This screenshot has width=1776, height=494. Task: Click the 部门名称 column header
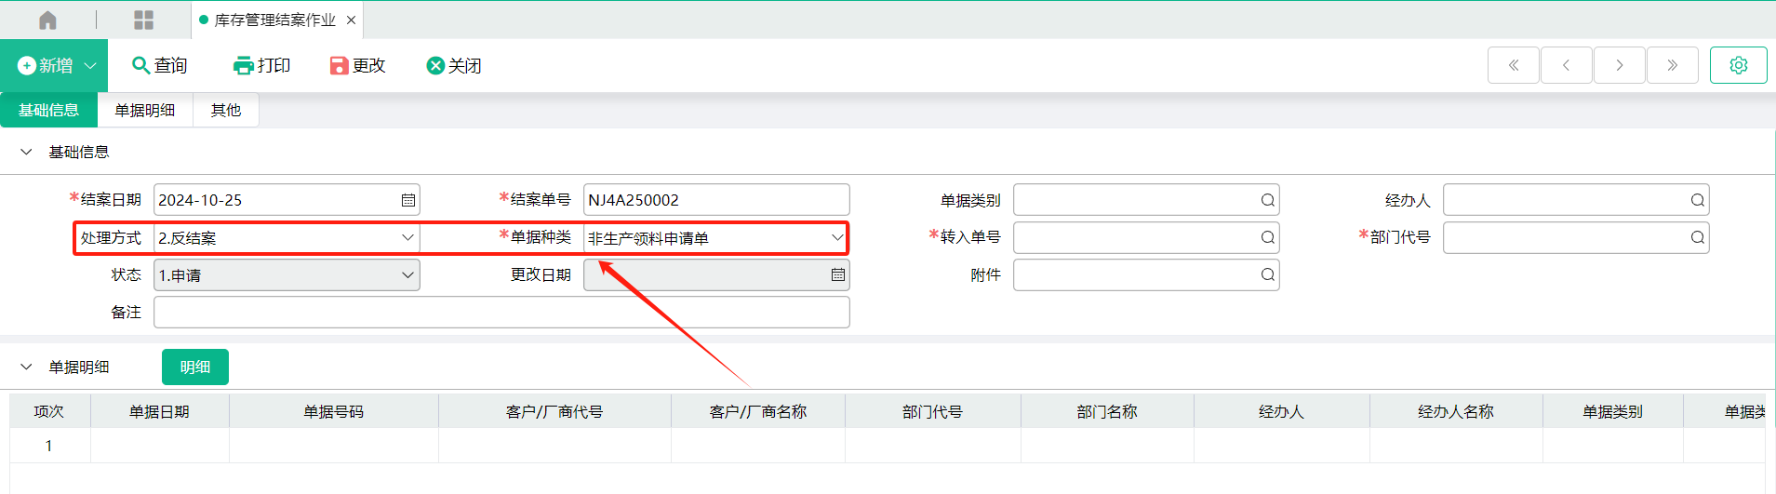(x=1107, y=411)
